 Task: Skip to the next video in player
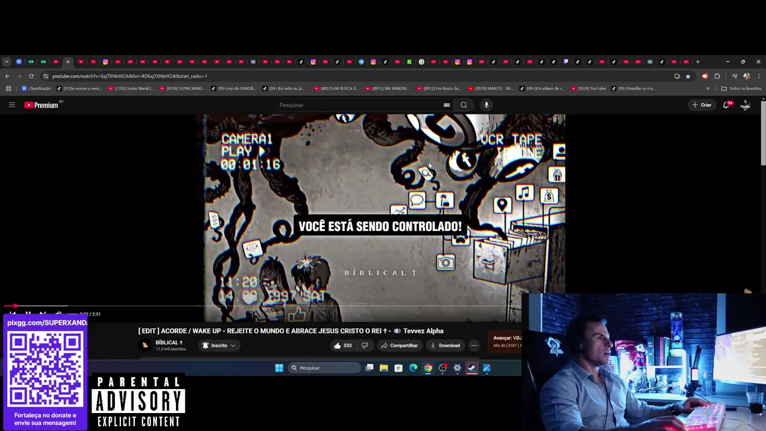42,314
